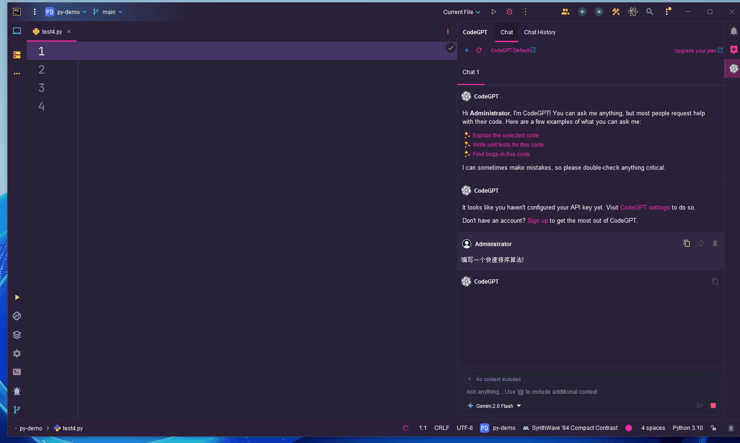Reset the chat with refresh icon

[479, 50]
